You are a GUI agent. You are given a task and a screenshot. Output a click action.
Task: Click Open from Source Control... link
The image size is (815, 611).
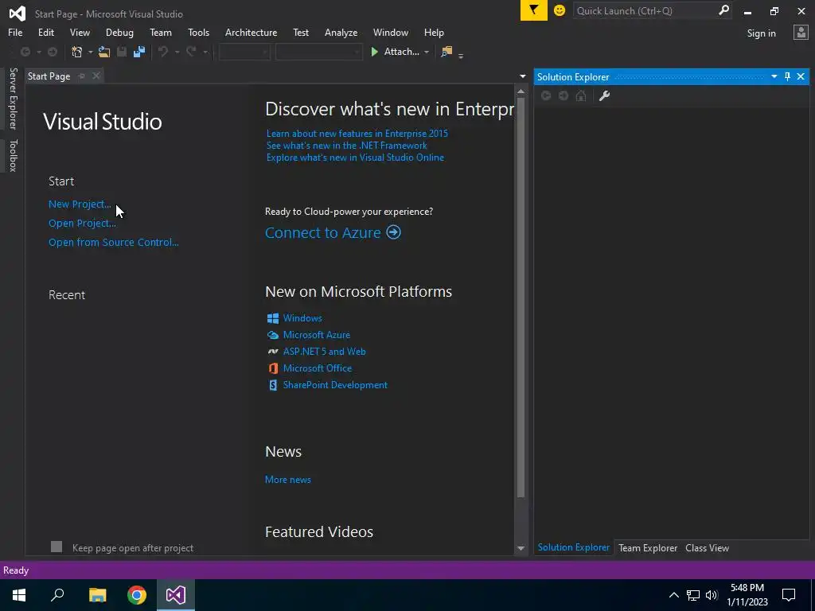pos(113,242)
